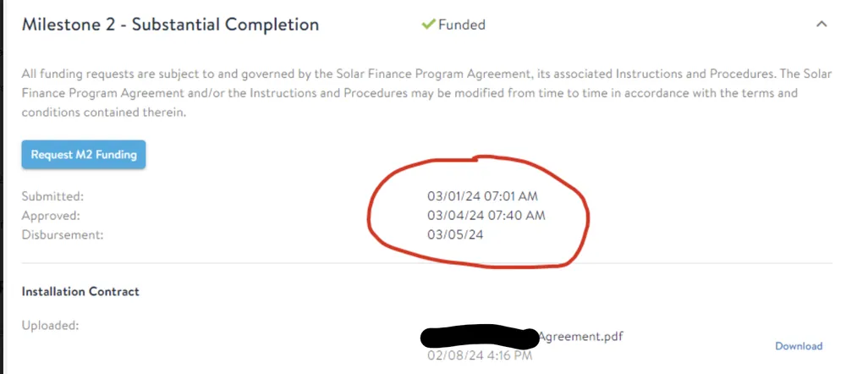
Task: Click the Installation Contract section heading
Action: point(80,291)
